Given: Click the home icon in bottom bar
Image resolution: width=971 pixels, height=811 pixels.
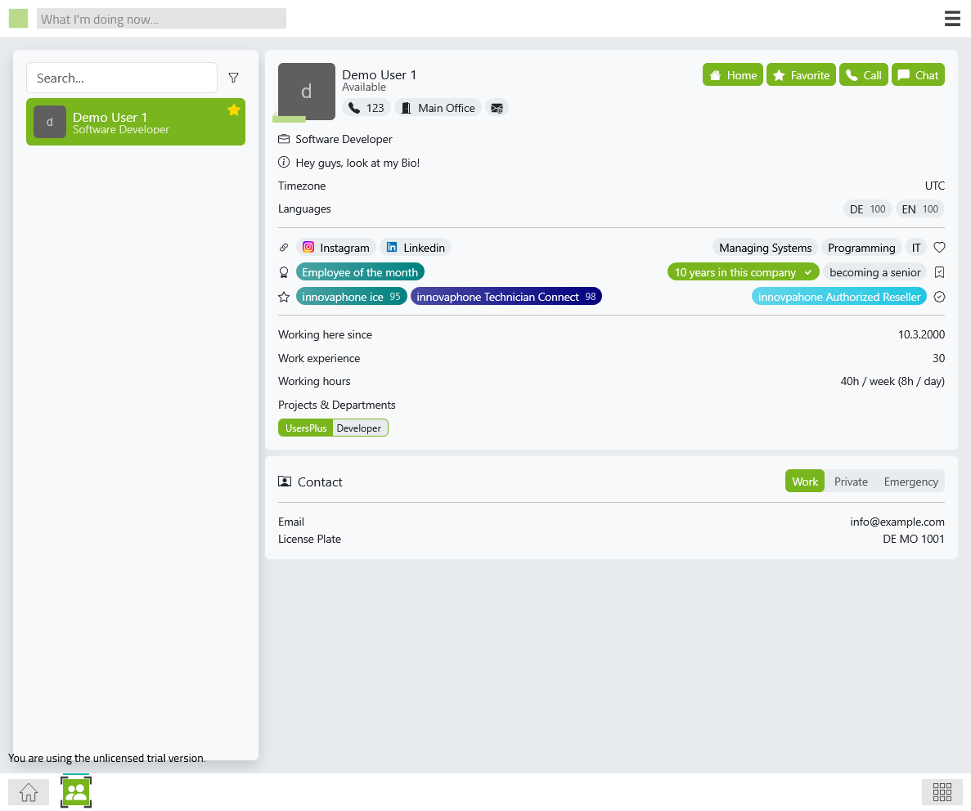Looking at the screenshot, I should (29, 792).
